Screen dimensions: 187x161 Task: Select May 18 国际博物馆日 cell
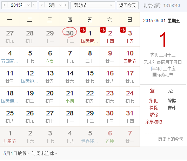tap(10, 96)
